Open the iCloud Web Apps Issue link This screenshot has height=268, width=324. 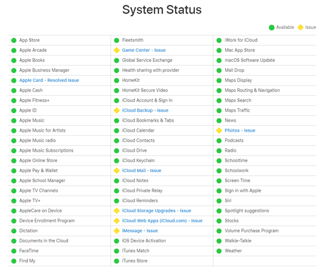coord(162,220)
